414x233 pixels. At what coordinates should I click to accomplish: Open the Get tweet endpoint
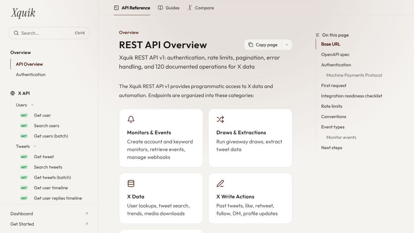(44, 157)
